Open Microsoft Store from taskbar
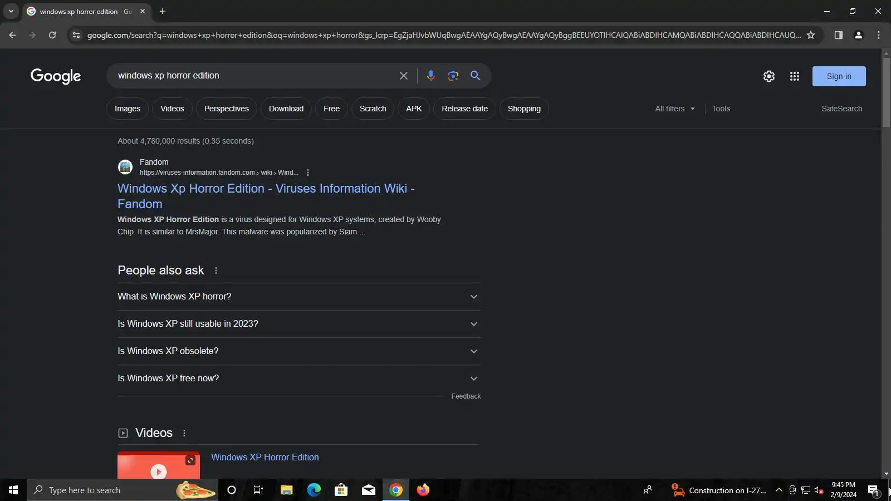Viewport: 891px width, 501px height. click(341, 490)
